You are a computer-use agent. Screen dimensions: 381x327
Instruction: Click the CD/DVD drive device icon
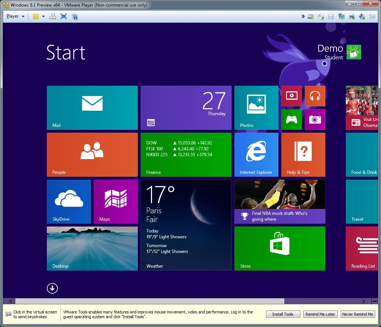321,16
